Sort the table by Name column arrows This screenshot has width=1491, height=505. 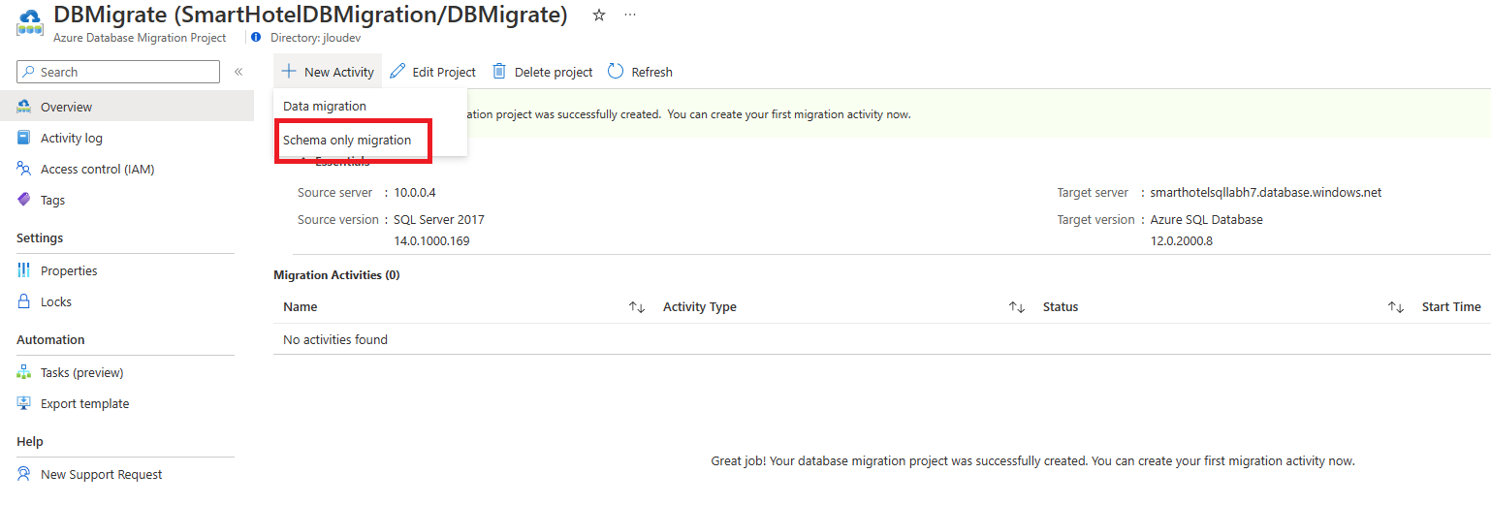click(x=637, y=307)
